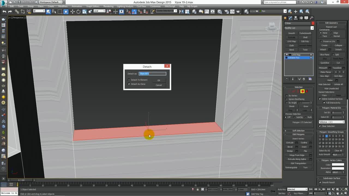This screenshot has width=349, height=196.
Task: Open selection filter All dropdown
Action: tap(39, 11)
